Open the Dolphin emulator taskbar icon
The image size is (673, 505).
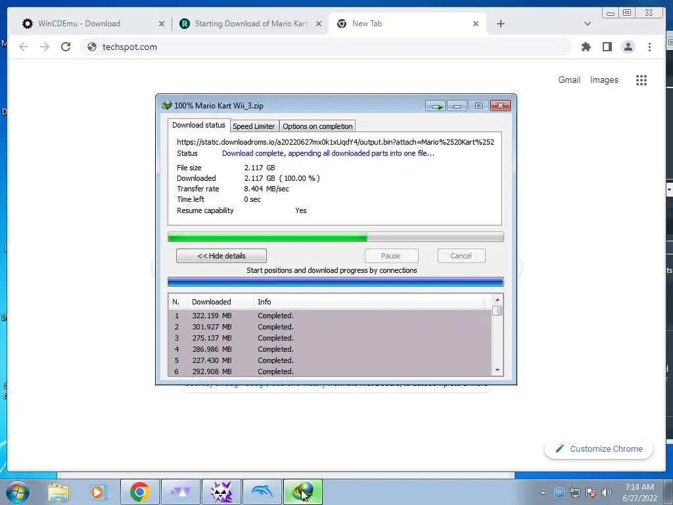(262, 492)
